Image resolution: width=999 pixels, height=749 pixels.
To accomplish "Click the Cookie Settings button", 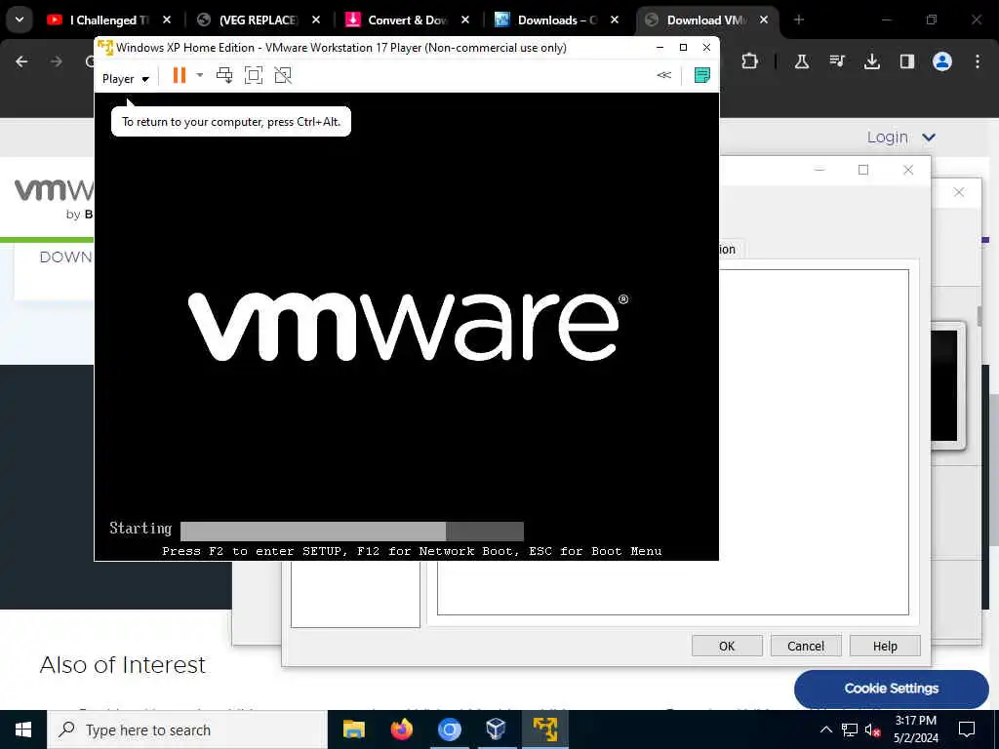I will [892, 689].
